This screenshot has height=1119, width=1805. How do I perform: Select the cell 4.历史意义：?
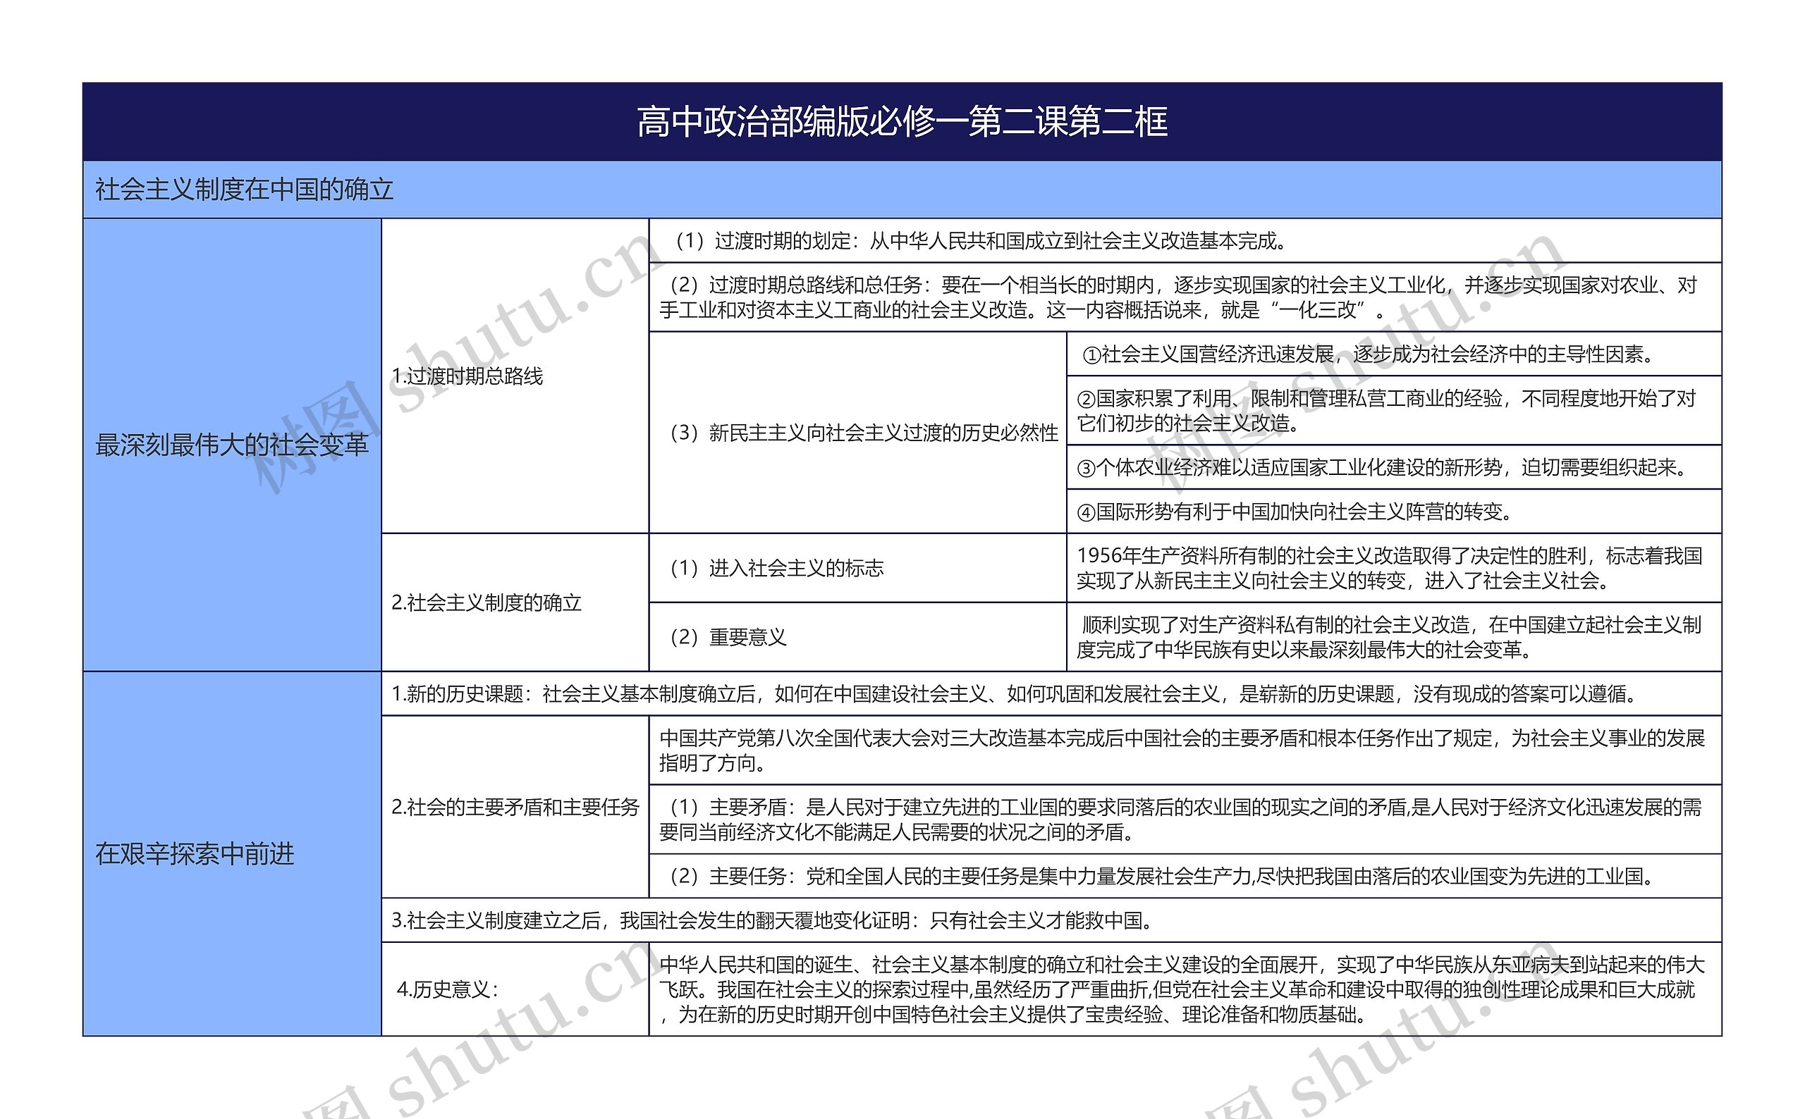515,989
